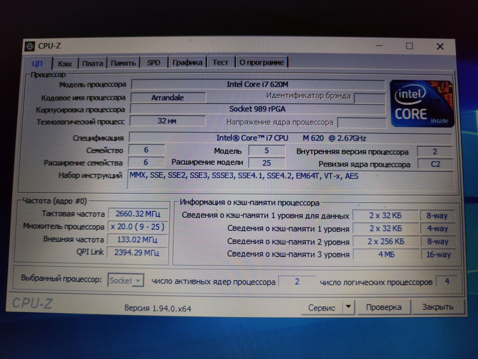Click the Внешняя частота value 133.02 МГц
The image size is (478, 359).
(x=137, y=240)
